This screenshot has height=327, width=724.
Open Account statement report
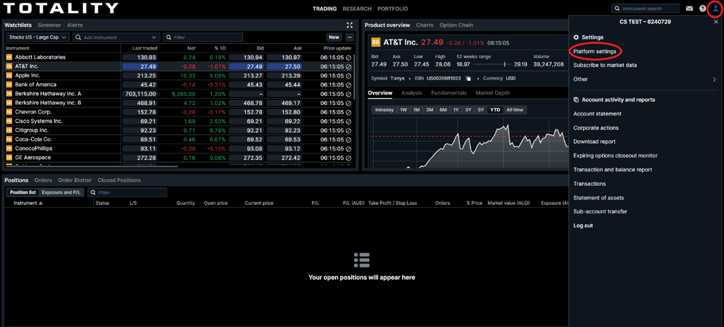tap(597, 114)
